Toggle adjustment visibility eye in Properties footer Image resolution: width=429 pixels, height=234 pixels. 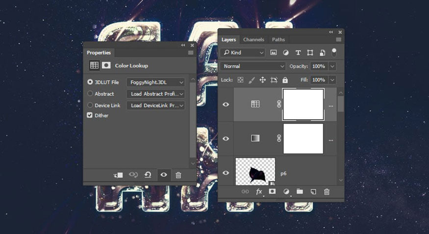click(x=164, y=175)
